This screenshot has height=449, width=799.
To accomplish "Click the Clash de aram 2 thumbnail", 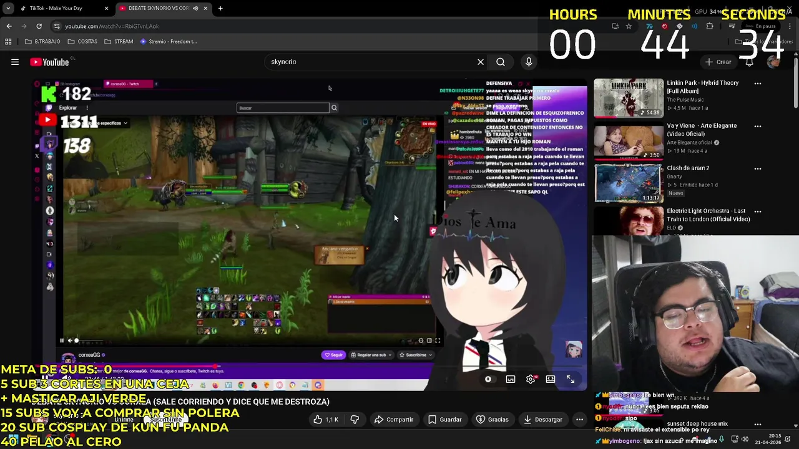I will point(629,183).
